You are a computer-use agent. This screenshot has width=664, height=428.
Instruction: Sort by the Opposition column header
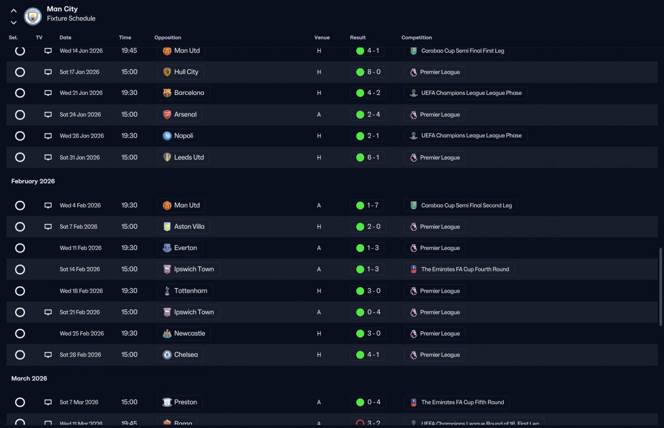[168, 37]
